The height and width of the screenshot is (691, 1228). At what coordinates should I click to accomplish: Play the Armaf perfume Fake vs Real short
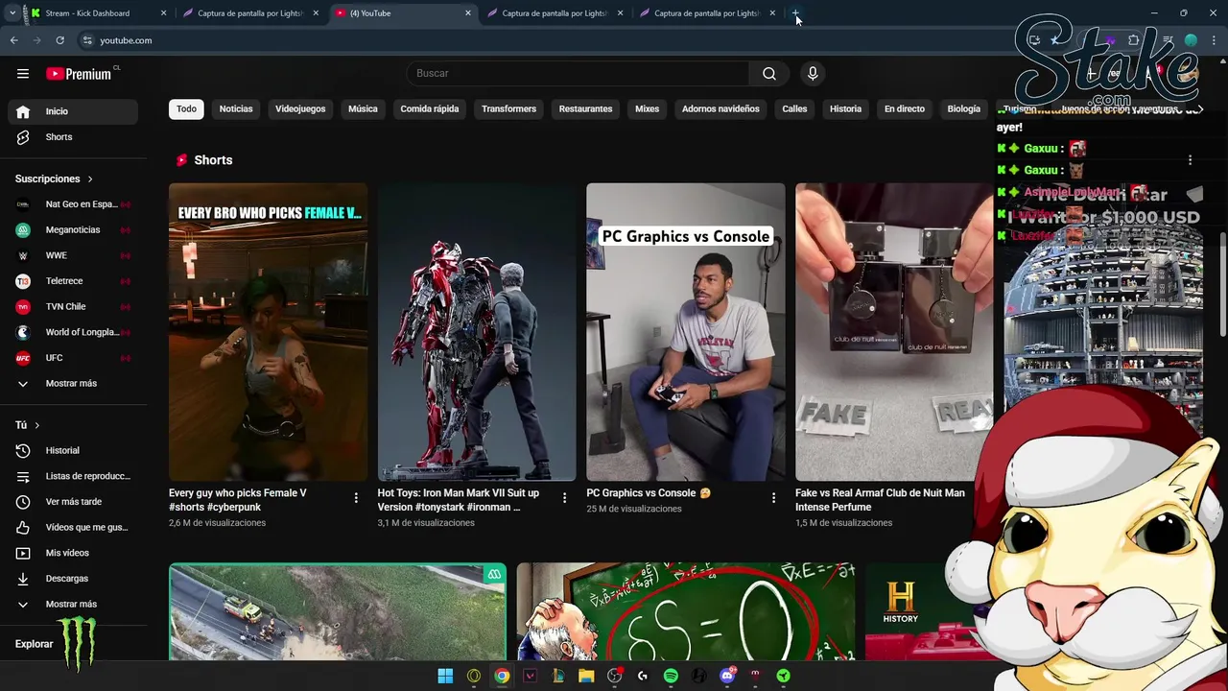(x=894, y=332)
